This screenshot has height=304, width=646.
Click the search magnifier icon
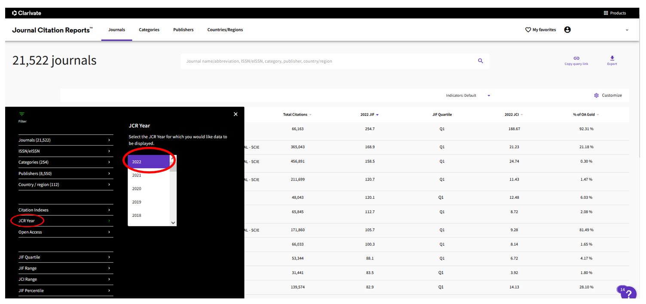(x=481, y=61)
